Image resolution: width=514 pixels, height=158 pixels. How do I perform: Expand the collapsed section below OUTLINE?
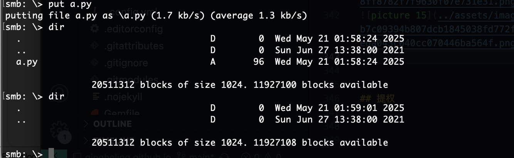(86, 140)
